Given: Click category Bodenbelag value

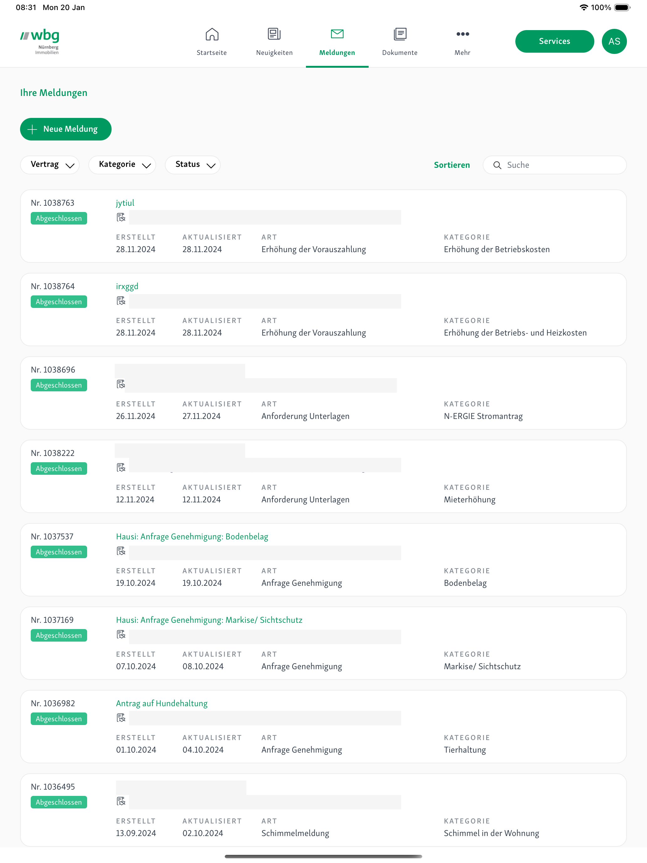Looking at the screenshot, I should pos(465,583).
